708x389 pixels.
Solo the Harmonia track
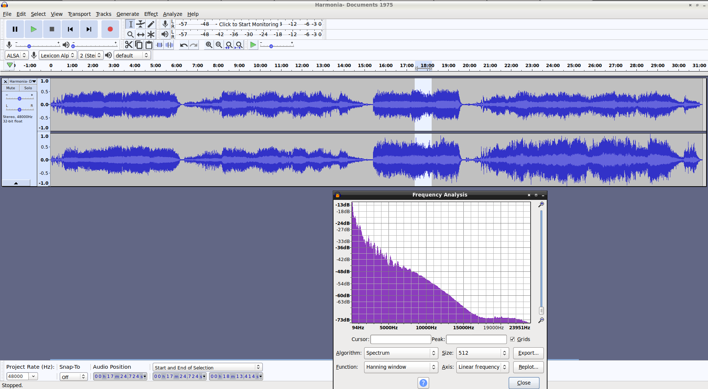[x=28, y=88]
